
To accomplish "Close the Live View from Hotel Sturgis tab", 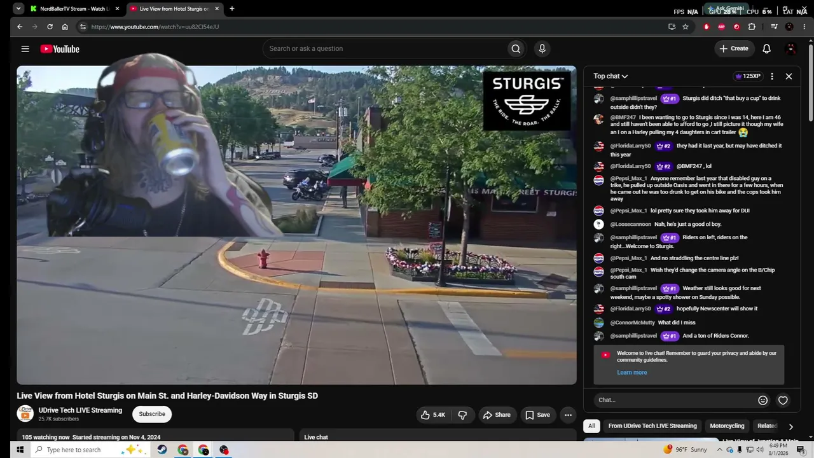I will tap(217, 9).
